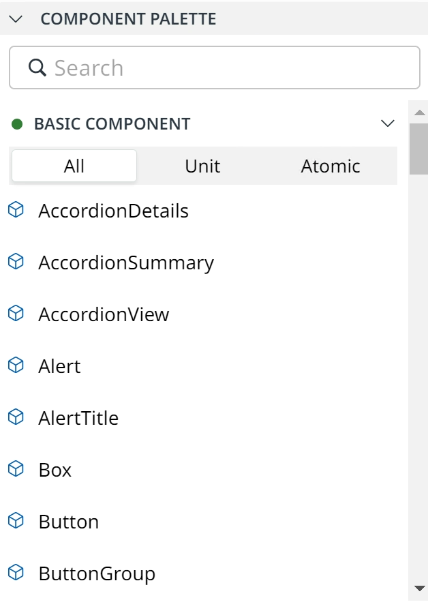428x613 pixels.
Task: Click the cube icon next to Box
Action: tap(16, 468)
